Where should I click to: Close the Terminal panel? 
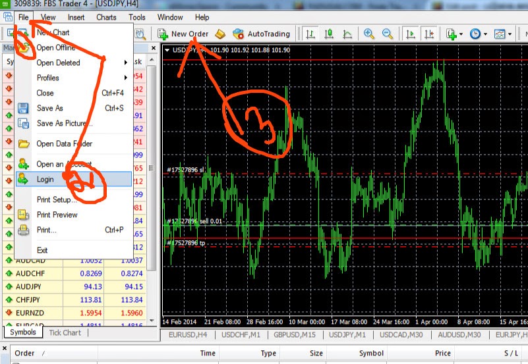point(5,348)
